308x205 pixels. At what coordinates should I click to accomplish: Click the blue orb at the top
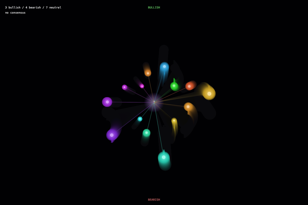tap(164, 67)
